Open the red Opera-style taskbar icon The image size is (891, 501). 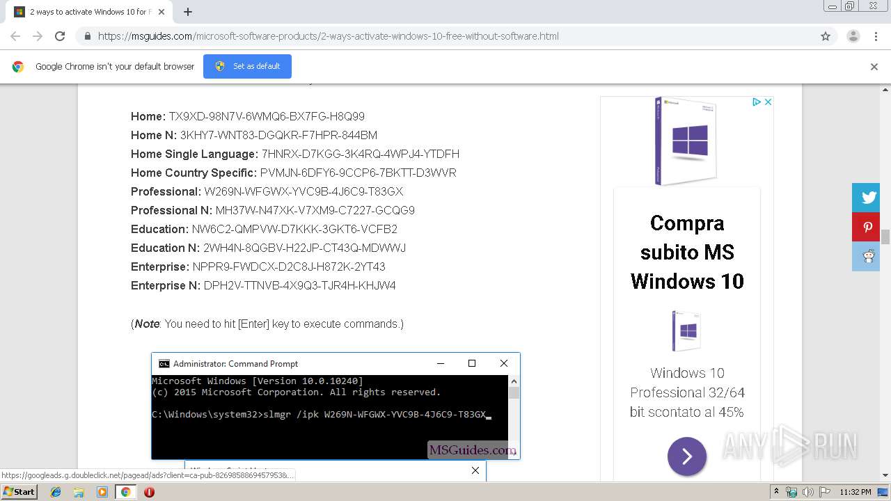[x=149, y=492]
